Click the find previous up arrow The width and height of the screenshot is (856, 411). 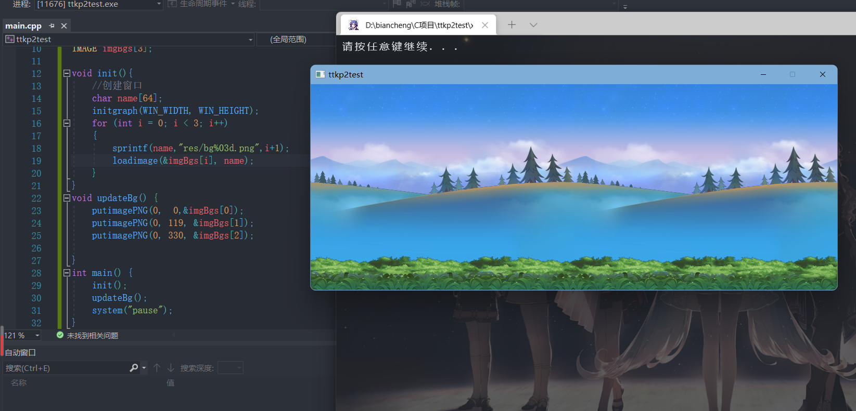(x=157, y=368)
